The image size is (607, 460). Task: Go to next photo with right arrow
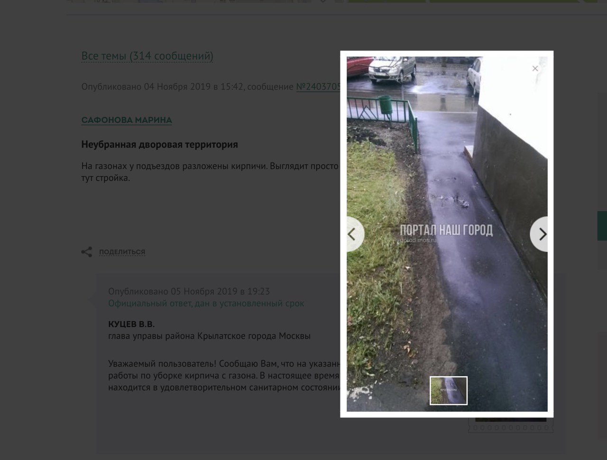540,234
